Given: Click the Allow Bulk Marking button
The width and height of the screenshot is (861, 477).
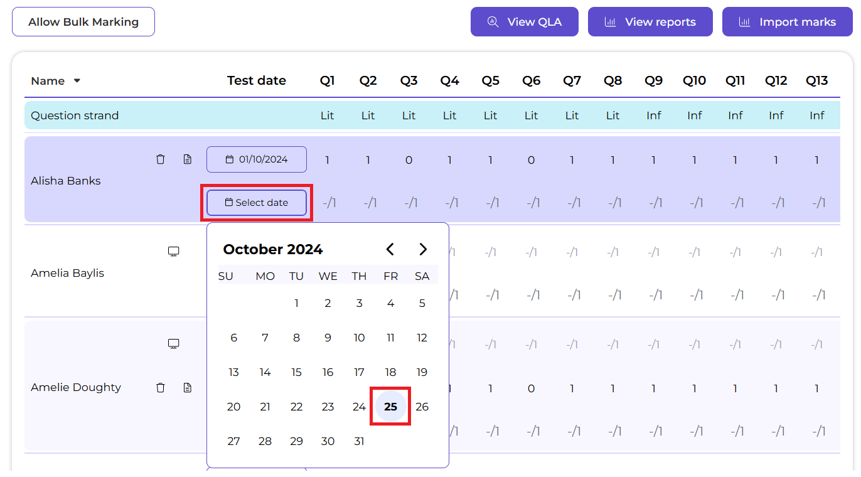Looking at the screenshot, I should tap(83, 21).
